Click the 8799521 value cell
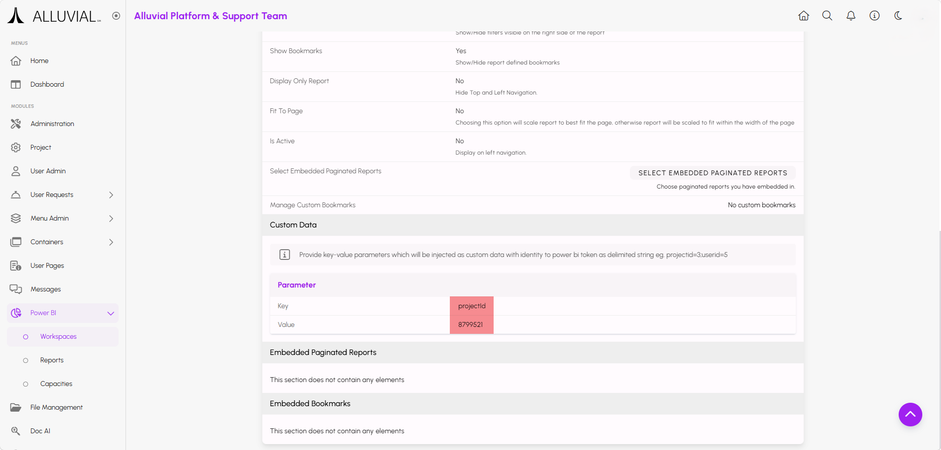 [x=471, y=324]
